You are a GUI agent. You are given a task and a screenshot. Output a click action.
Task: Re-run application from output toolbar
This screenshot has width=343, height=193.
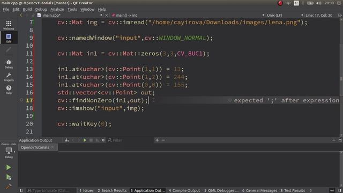85,140
